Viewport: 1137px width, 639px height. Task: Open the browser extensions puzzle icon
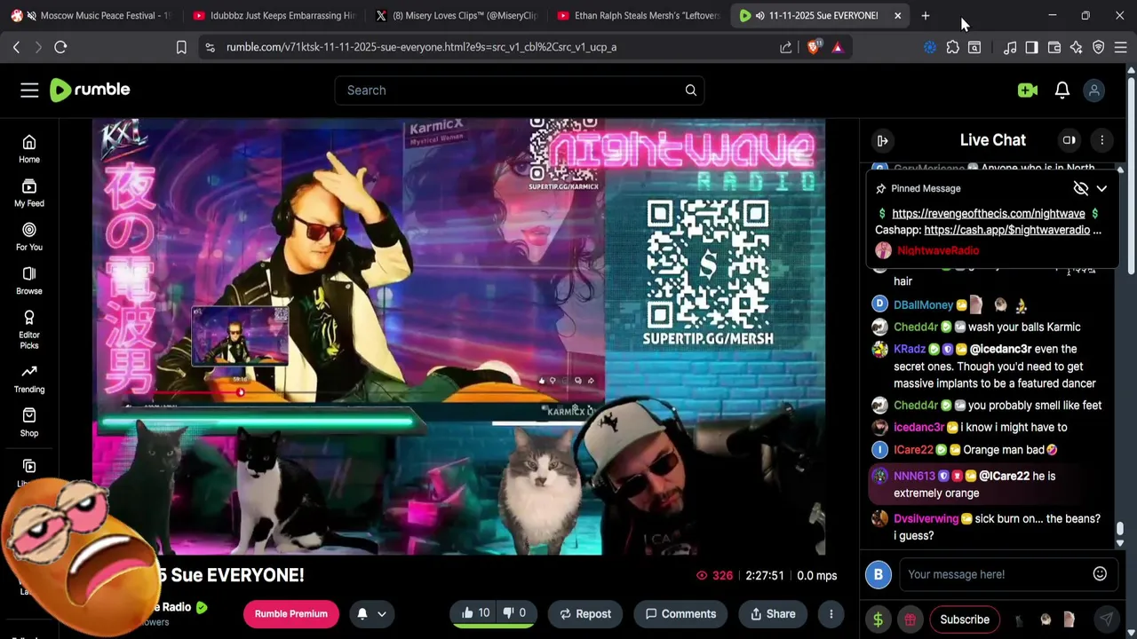[952, 47]
